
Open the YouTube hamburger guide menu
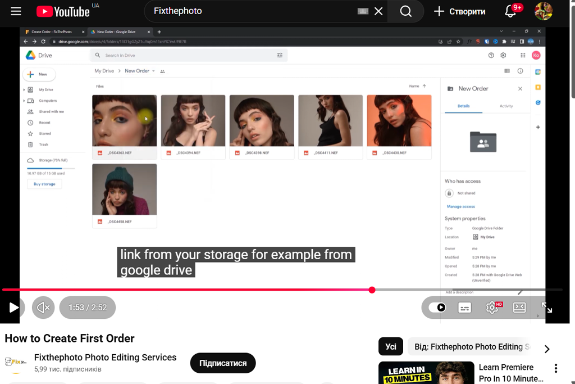16,11
